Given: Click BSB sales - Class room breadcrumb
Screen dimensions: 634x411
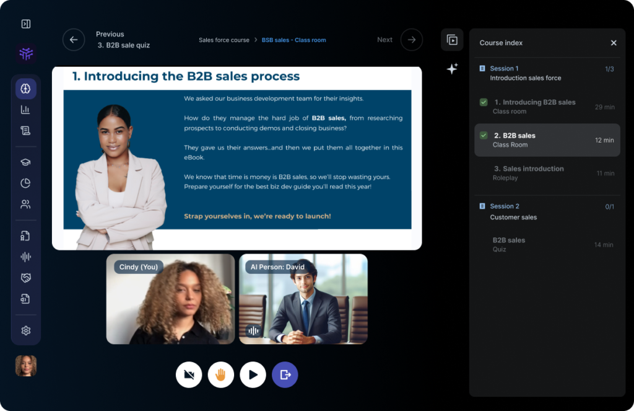Looking at the screenshot, I should 293,40.
